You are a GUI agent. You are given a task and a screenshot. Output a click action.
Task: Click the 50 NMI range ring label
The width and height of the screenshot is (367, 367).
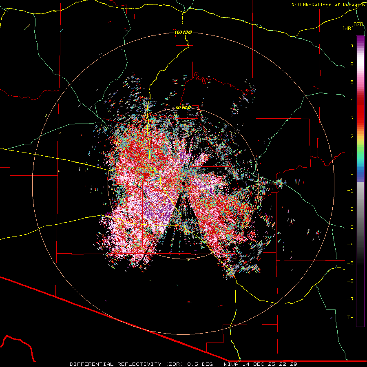click(183, 108)
